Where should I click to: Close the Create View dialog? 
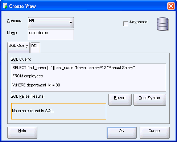[171, 6]
